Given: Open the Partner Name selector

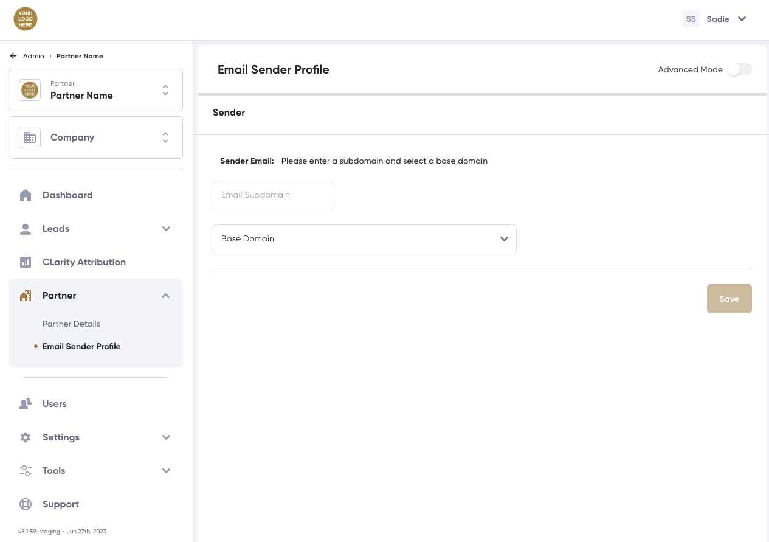Looking at the screenshot, I should click(95, 90).
